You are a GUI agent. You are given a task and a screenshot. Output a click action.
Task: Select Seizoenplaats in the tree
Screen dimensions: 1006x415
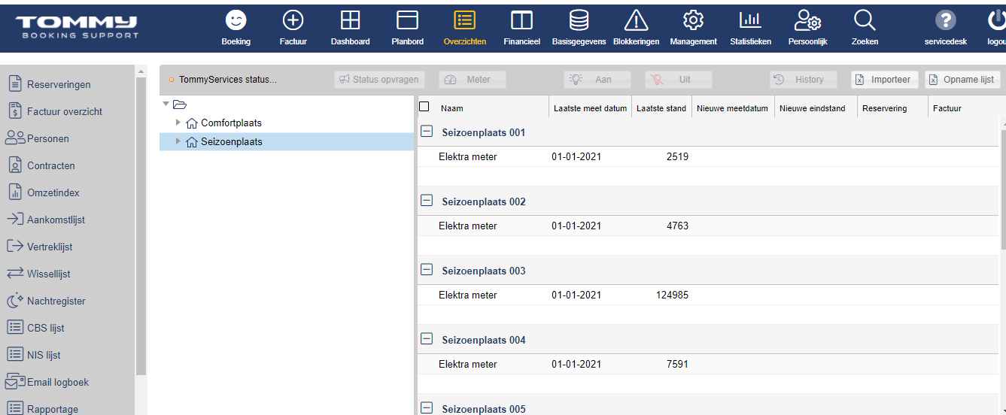[x=232, y=141]
